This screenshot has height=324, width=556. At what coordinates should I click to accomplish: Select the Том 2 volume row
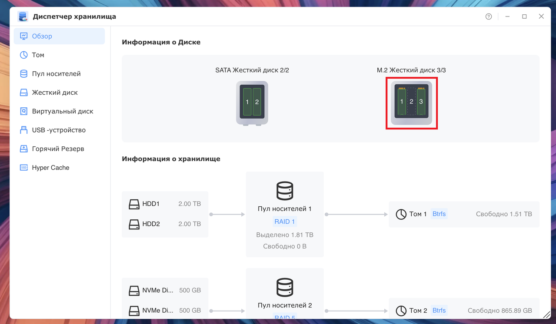click(464, 308)
